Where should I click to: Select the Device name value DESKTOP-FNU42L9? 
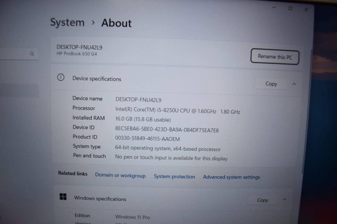138,99
